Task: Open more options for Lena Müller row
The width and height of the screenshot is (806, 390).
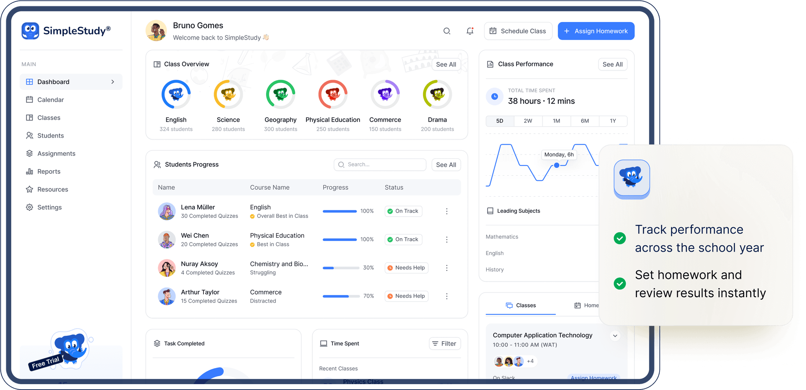Action: click(x=447, y=212)
